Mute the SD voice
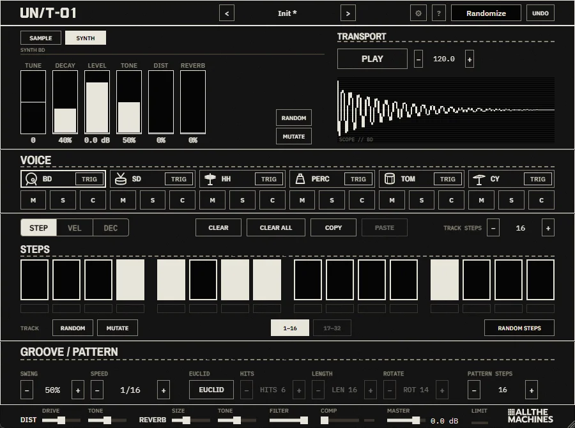Screen dimensions: 575x428 pos(123,200)
